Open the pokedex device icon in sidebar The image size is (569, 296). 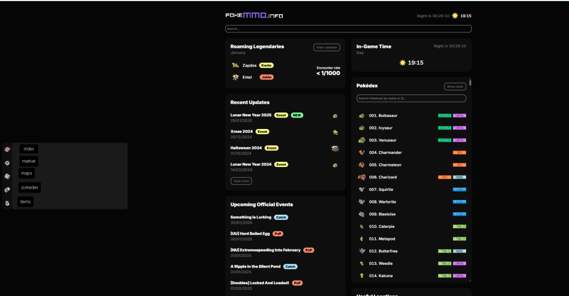pyautogui.click(x=7, y=190)
